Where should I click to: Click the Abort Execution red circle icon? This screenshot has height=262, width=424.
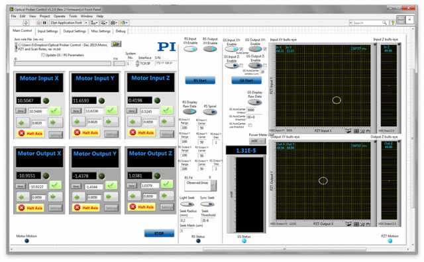pyautogui.click(x=38, y=23)
